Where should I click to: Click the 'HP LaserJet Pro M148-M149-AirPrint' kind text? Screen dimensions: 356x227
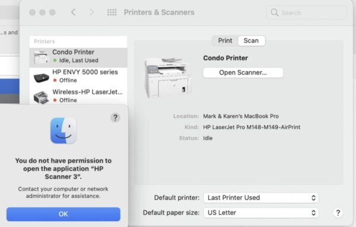coord(252,127)
